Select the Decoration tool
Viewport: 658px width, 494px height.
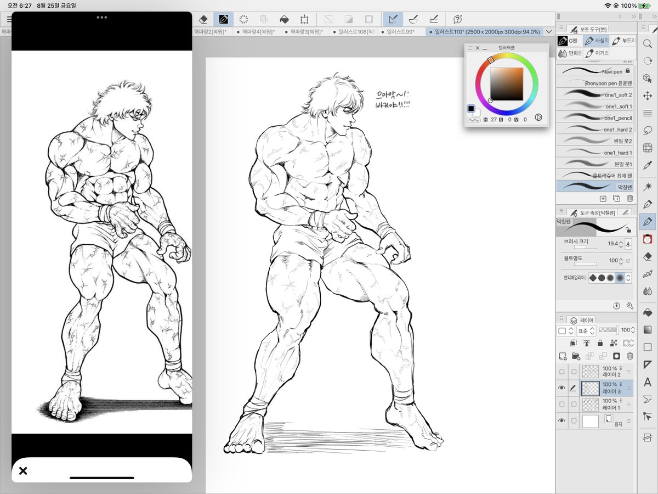point(648,273)
